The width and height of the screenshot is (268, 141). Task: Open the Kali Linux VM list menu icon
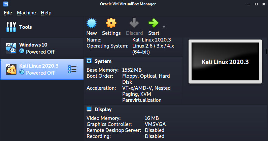(72, 69)
